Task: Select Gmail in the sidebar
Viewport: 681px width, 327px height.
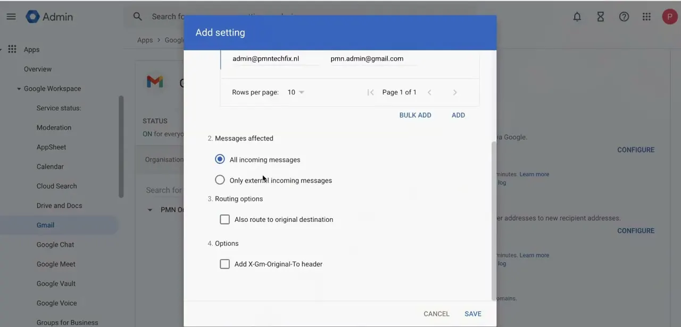Action: [46, 225]
